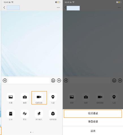Screen dimensions: 123x135
Task: Share Location (位置) pin in left panel
Action: [53, 97]
